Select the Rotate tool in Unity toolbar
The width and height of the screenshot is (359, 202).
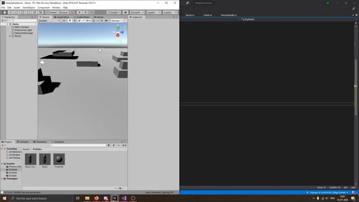pyautogui.click(x=16, y=12)
